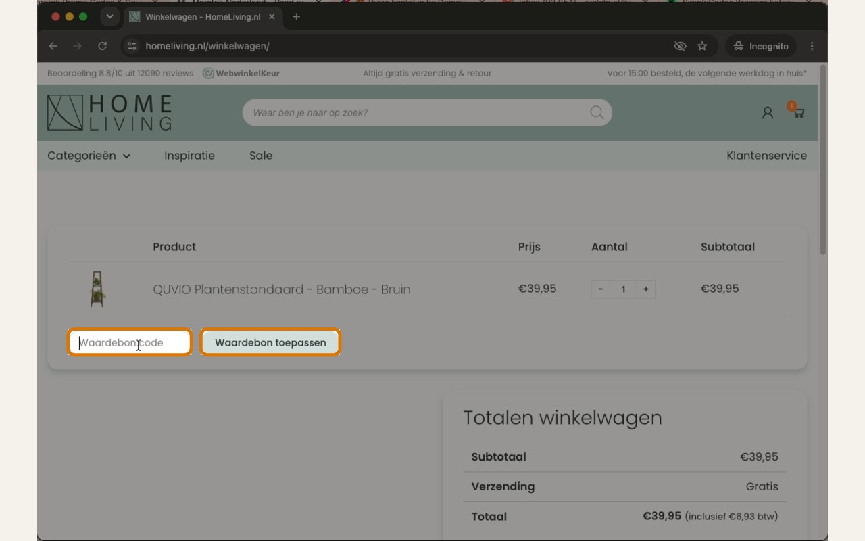Open QUVIO Plantenstandaard product link
865x541 pixels.
(x=282, y=289)
